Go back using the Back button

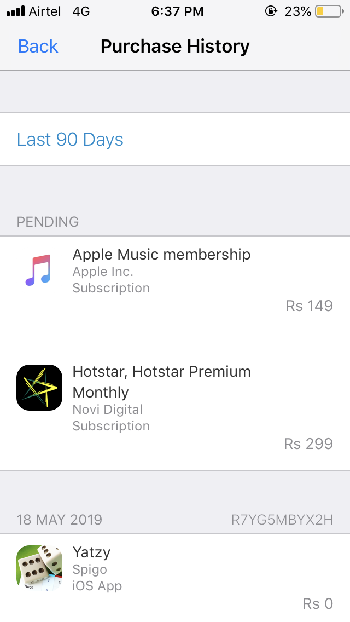click(38, 47)
